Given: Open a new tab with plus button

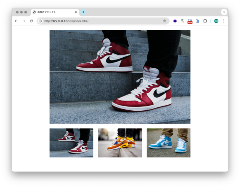Looking at the screenshot, I should pos(83,12).
